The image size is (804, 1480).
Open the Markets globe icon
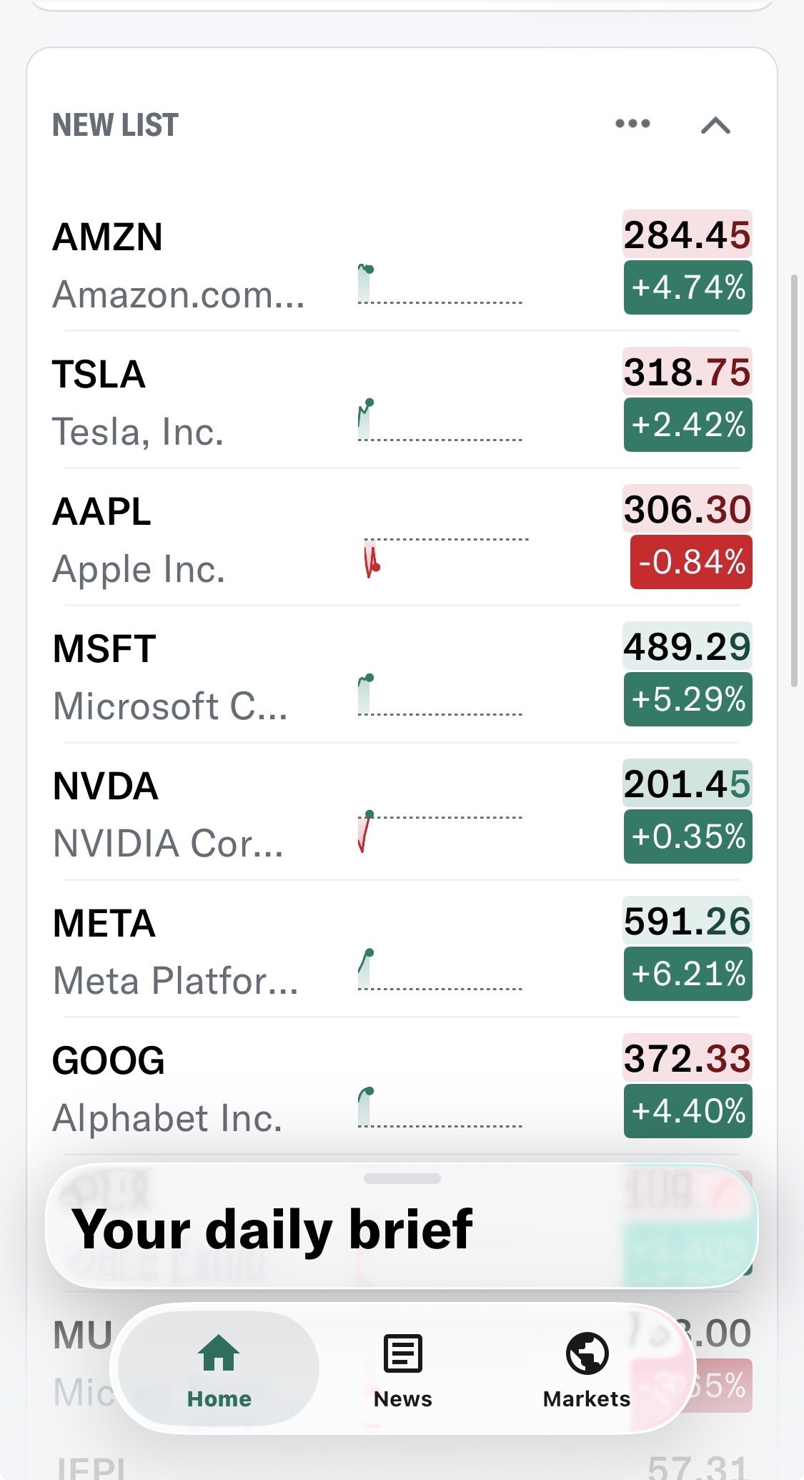click(587, 1353)
